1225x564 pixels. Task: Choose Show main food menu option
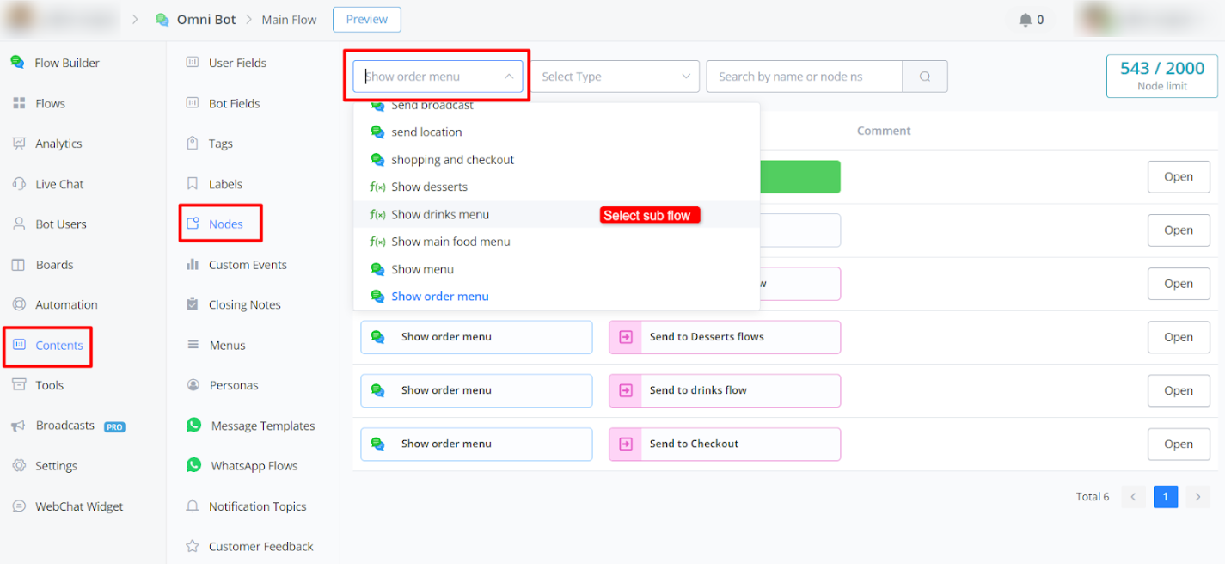pyautogui.click(x=450, y=242)
